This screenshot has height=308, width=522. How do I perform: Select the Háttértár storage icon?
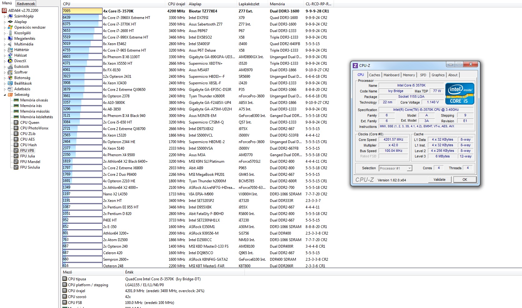(x=10, y=50)
